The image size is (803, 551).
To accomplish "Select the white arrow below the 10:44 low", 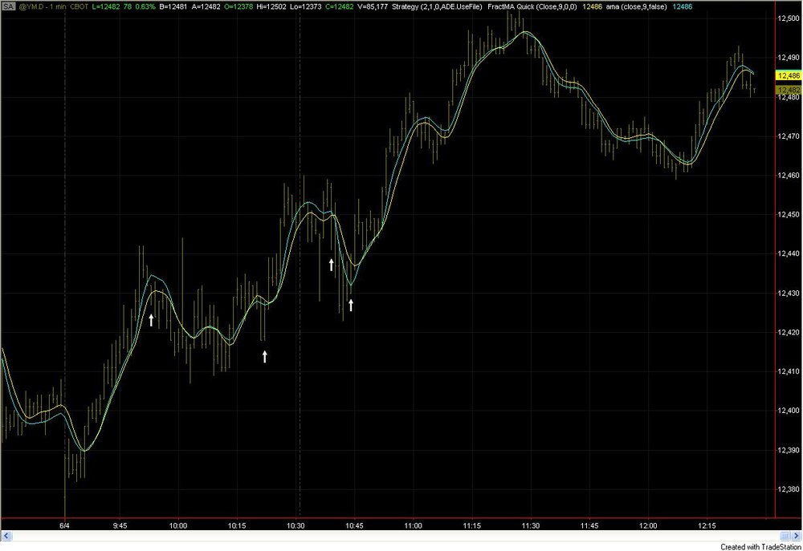I will (351, 306).
